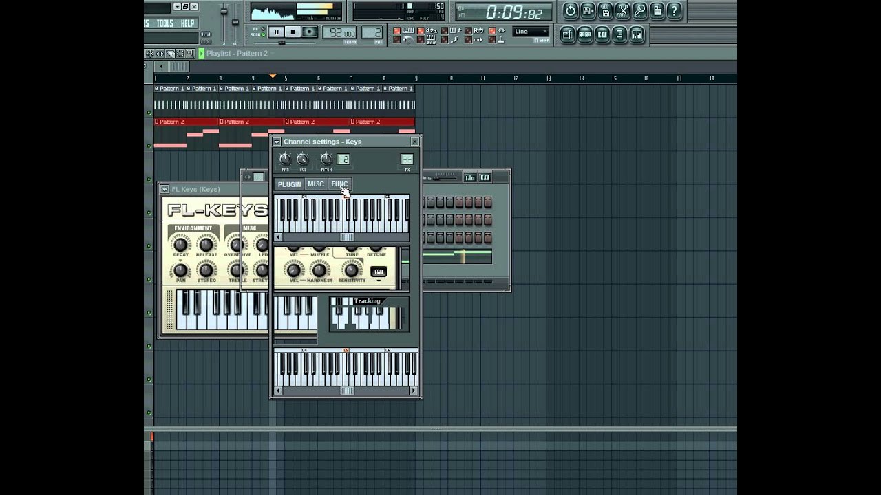
Task: Click the magnifier icon in top toolbar
Action: coord(639,11)
